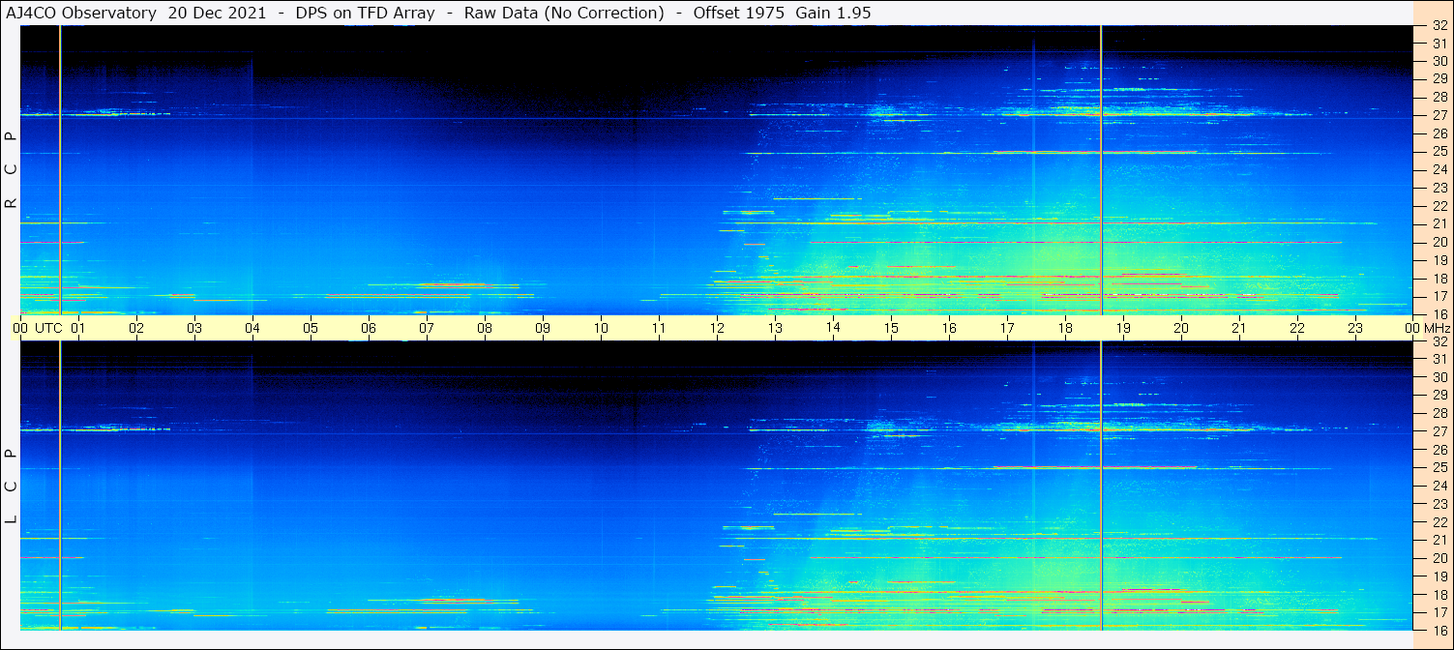Click the 27 MHz label of LCP panel
Image resolution: width=1454 pixels, height=650 pixels.
[x=1439, y=431]
